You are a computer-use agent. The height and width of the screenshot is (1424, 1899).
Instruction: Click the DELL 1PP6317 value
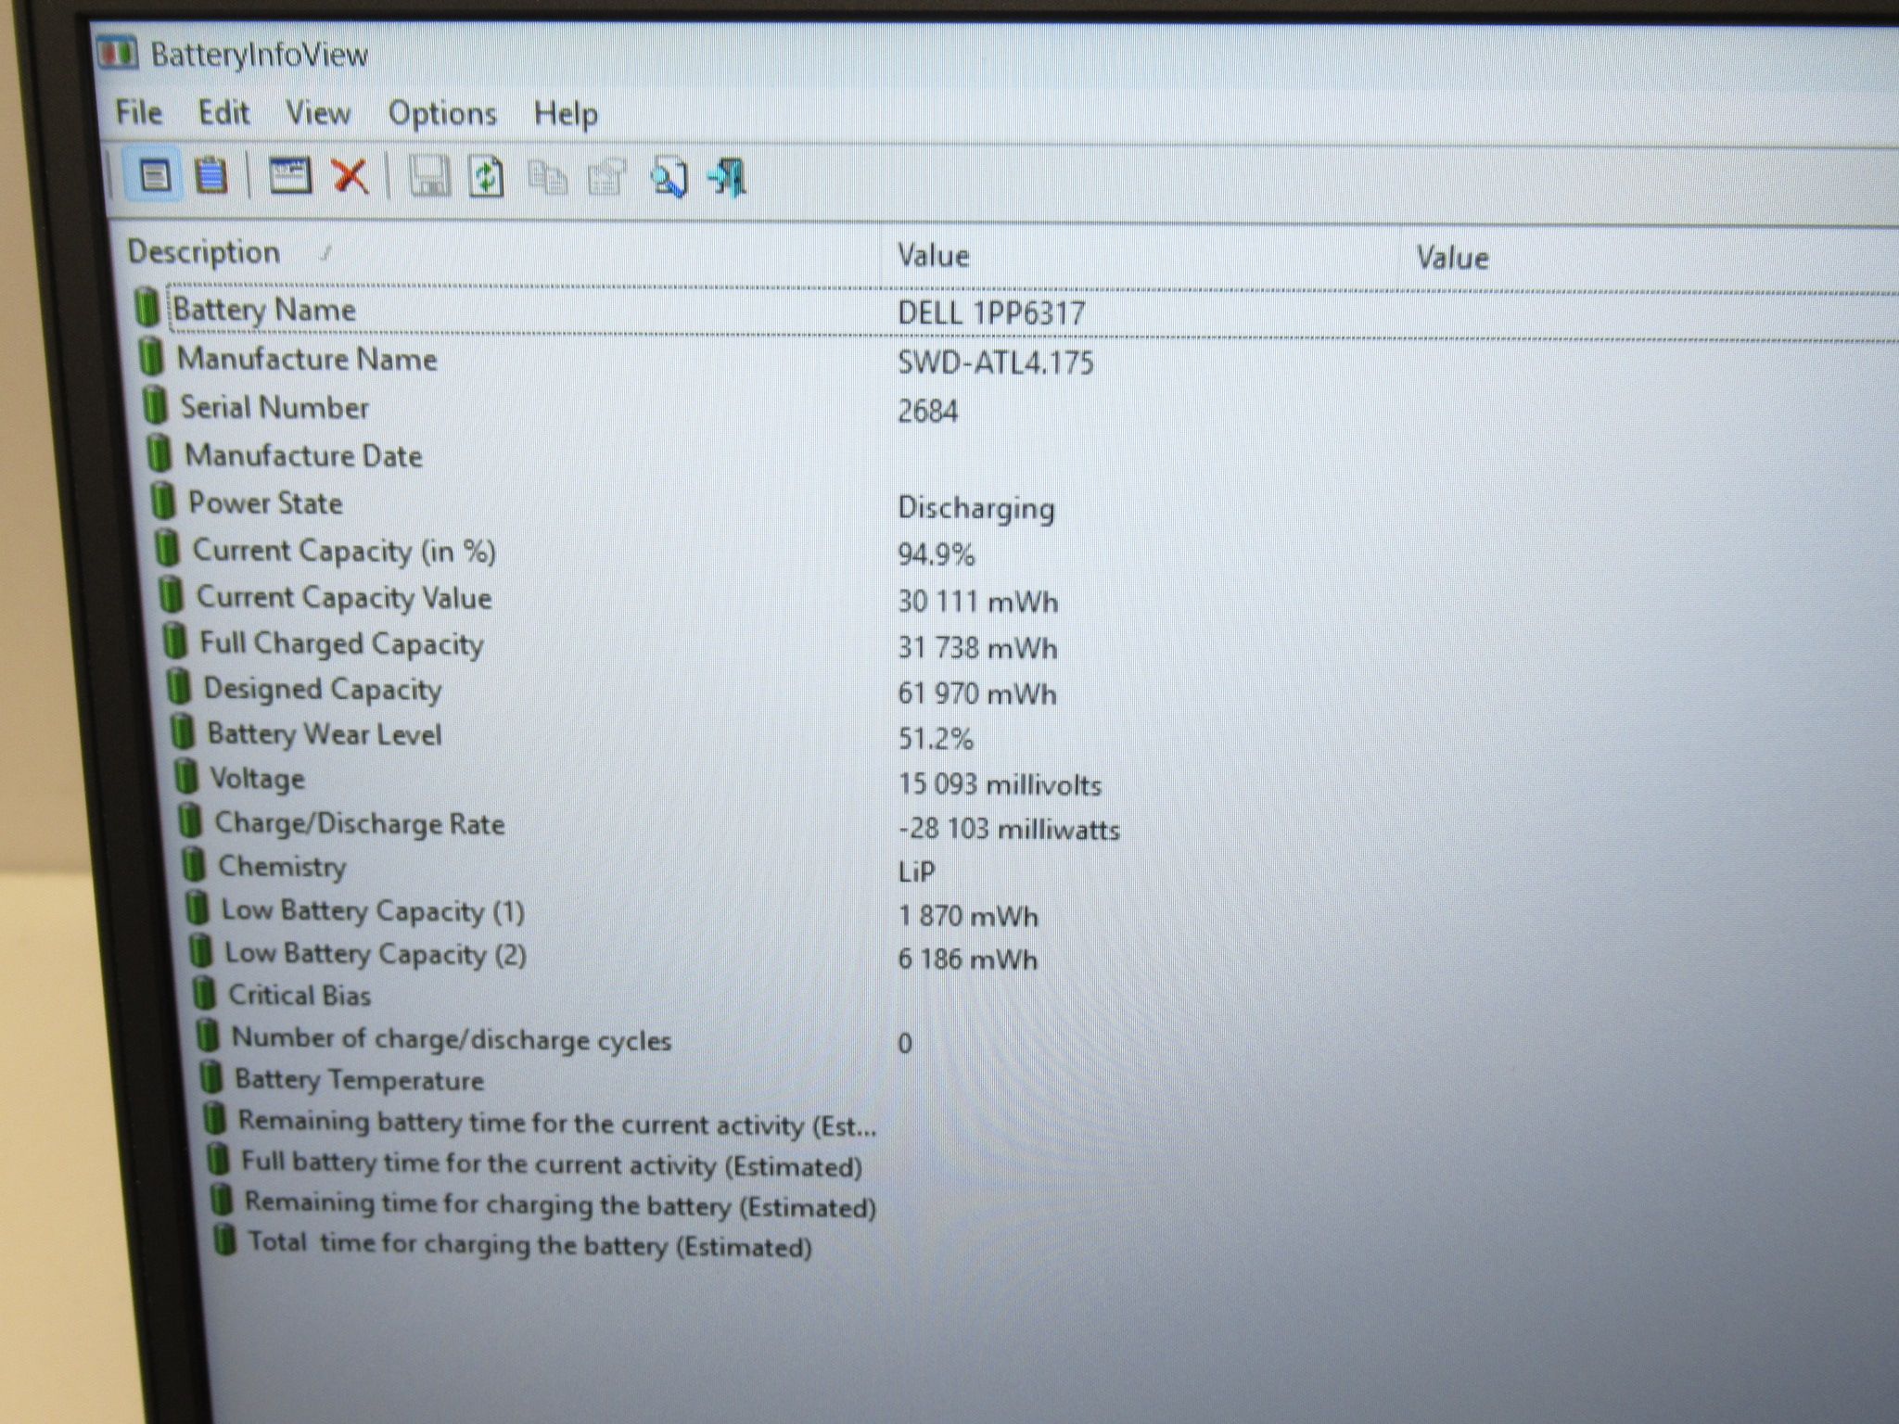(991, 312)
